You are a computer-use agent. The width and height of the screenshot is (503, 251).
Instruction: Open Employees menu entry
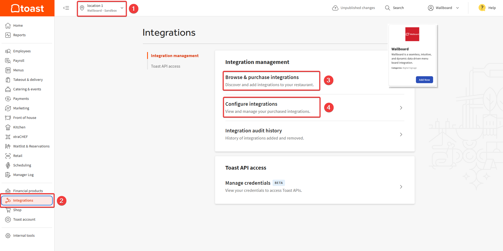(x=22, y=51)
